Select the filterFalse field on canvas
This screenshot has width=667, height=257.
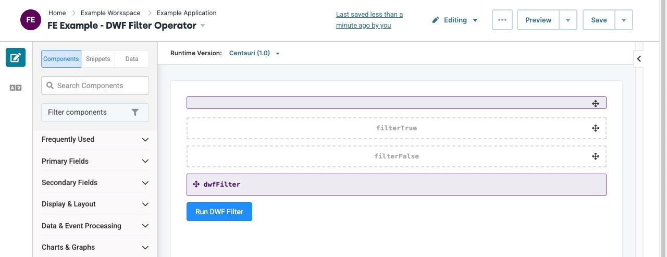click(397, 156)
